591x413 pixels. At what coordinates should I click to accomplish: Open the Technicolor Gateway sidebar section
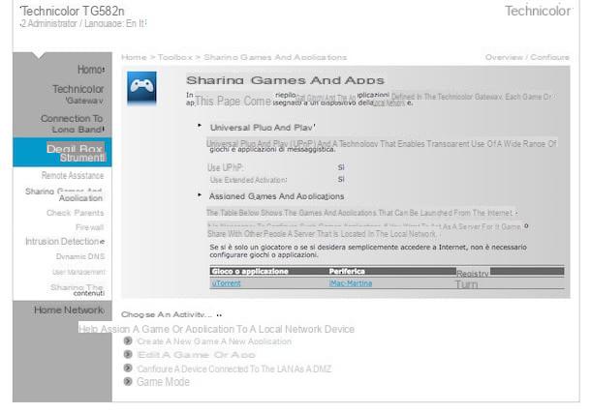point(78,94)
